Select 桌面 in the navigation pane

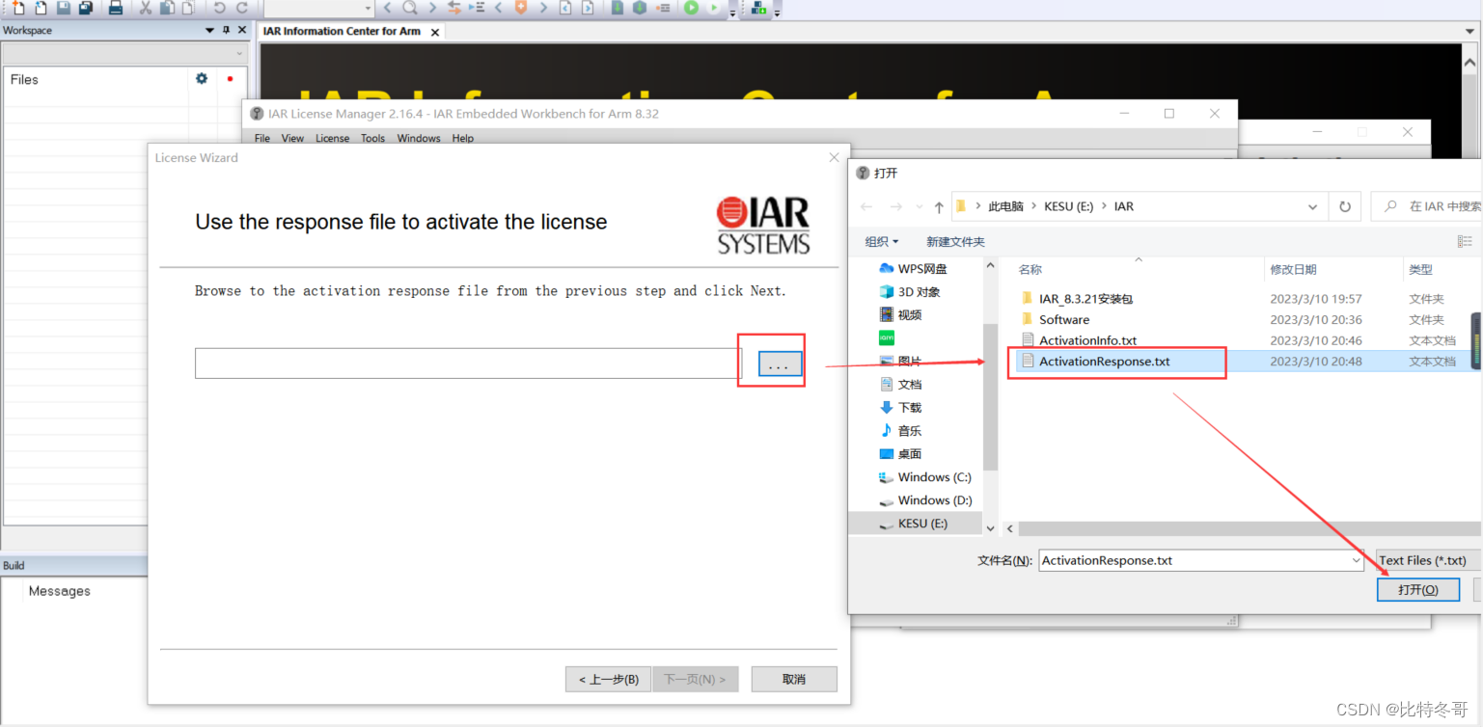click(x=899, y=453)
